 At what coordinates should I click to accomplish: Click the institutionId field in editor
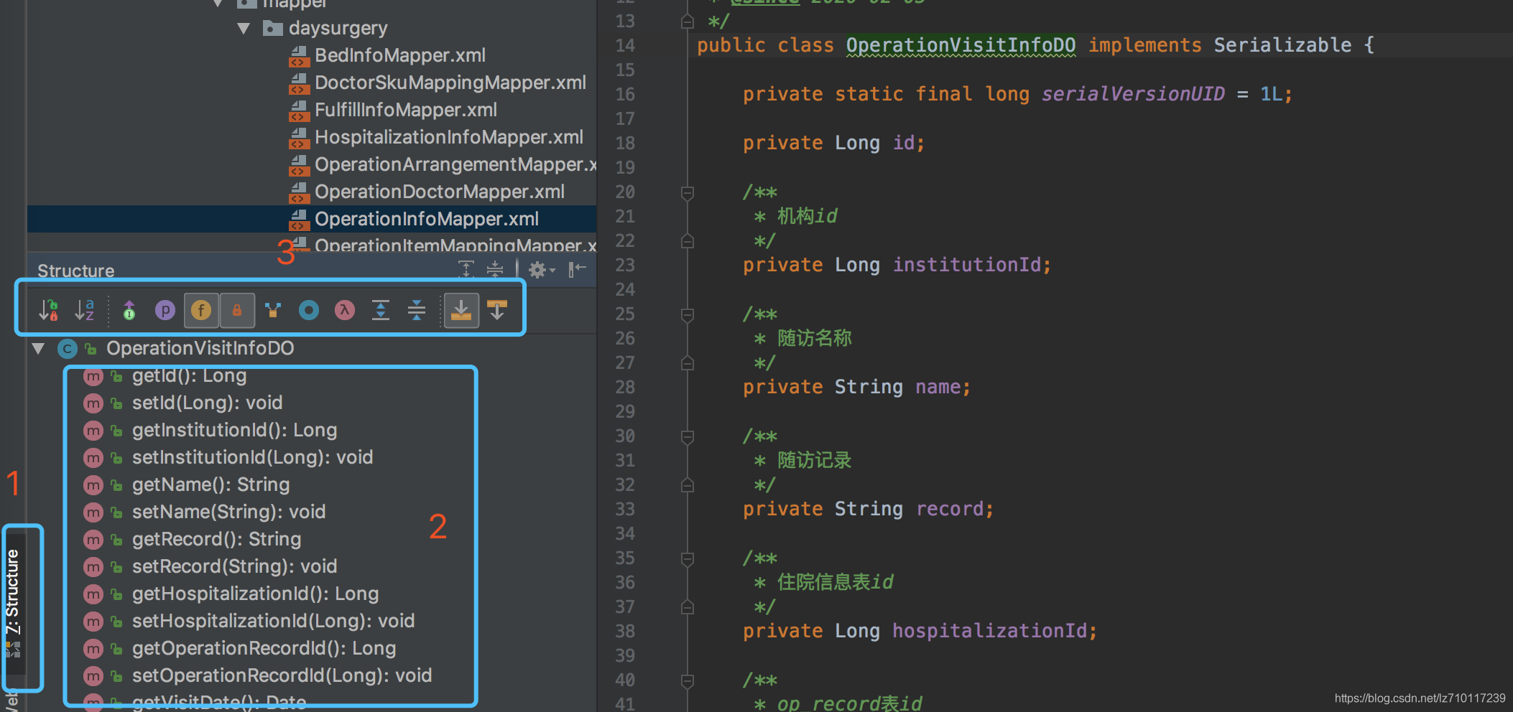(967, 265)
